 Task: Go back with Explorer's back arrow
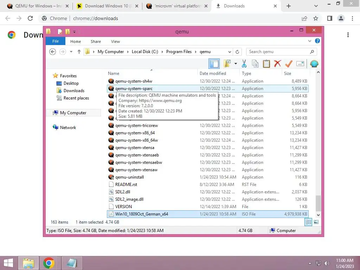click(53, 52)
